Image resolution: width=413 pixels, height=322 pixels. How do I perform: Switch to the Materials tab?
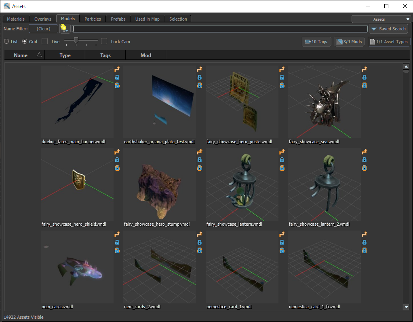(x=16, y=19)
